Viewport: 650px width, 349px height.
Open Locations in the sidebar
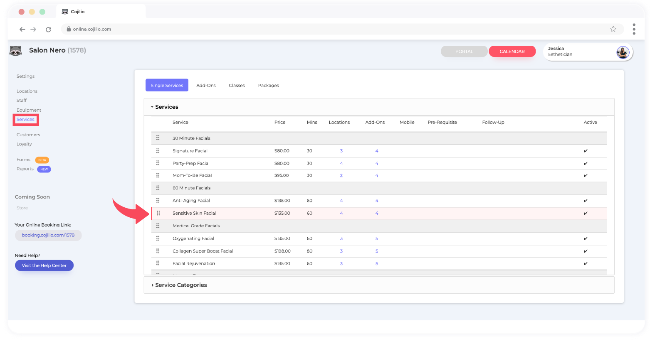point(27,91)
